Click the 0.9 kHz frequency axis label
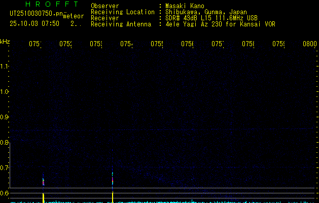Screen dimensions: 319x203 coord(5,117)
